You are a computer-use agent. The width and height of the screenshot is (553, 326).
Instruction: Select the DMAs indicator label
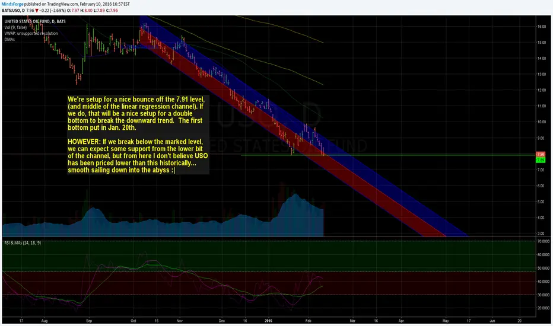9,40
